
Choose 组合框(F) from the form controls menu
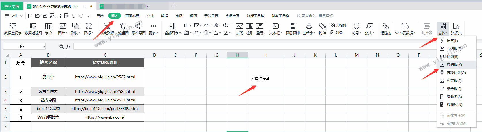tap(456, 89)
